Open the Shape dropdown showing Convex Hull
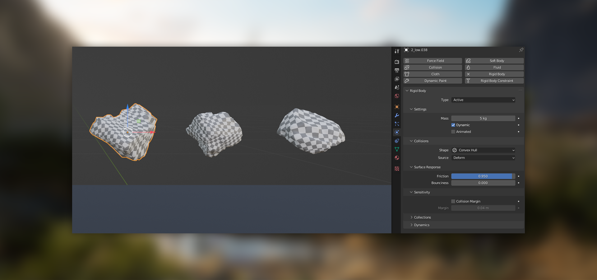This screenshot has height=280, width=597. point(483,150)
